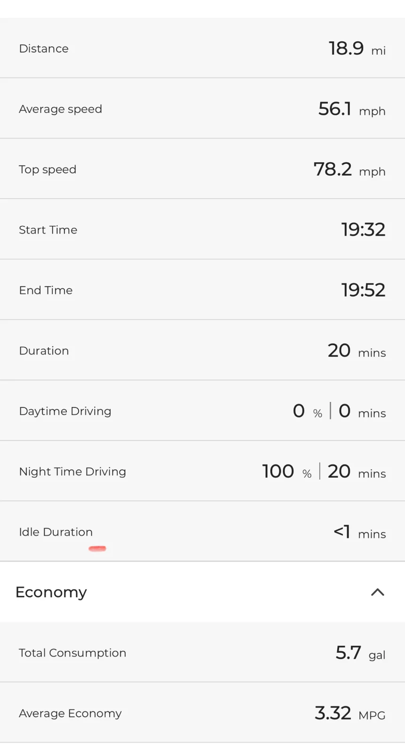Tap the 19:32 start time value
The image size is (405, 753).
(x=363, y=230)
